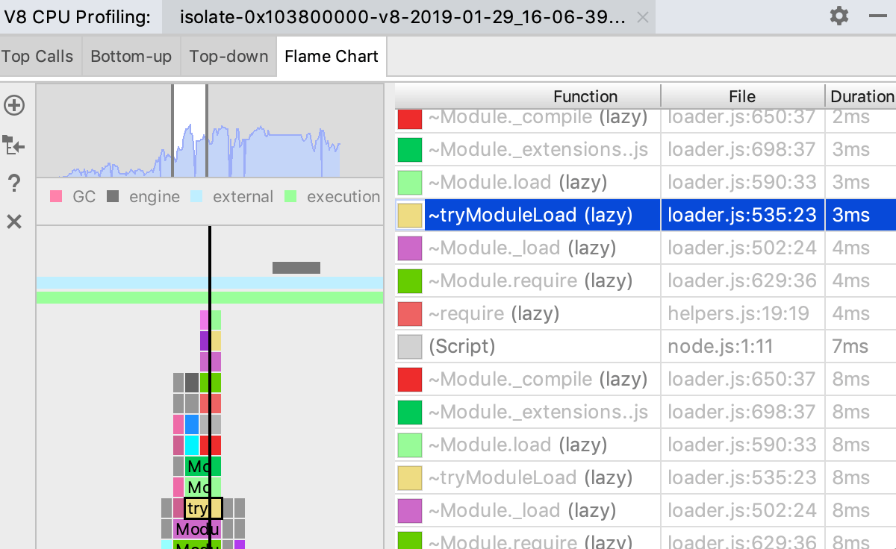Open the Bottom-up tab
This screenshot has height=549, width=896.
(131, 57)
